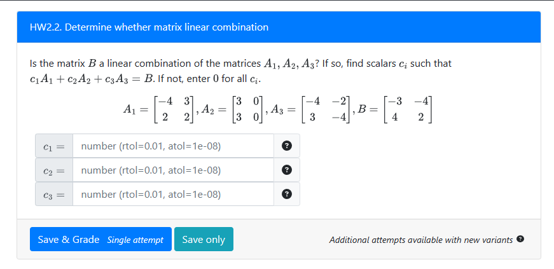Click the help icon beside the c2 field

pyautogui.click(x=286, y=170)
